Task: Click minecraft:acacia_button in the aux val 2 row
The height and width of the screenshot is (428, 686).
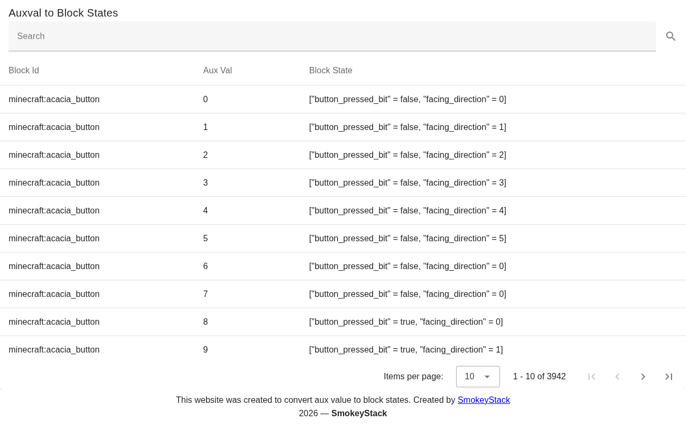Action: 54,155
